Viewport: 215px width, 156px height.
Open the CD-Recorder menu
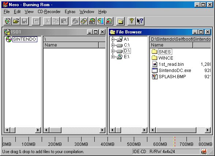tap(49, 12)
